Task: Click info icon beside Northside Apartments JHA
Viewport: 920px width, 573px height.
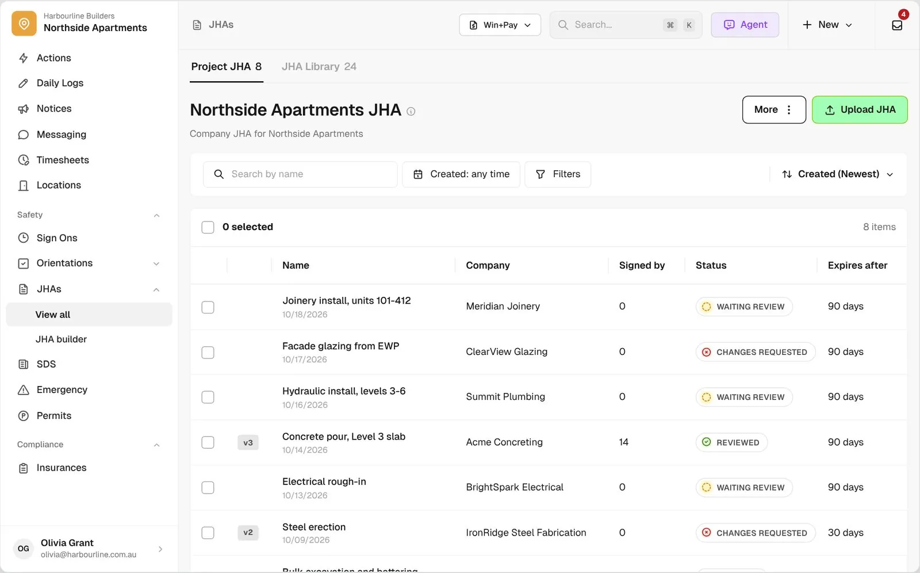Action: point(411,112)
